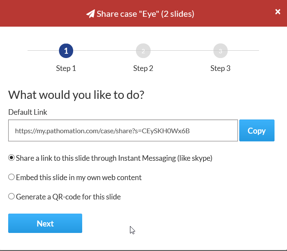Viewport: 287px width, 251px height.
Task: Click the paper plane share icon
Action: tap(90, 14)
